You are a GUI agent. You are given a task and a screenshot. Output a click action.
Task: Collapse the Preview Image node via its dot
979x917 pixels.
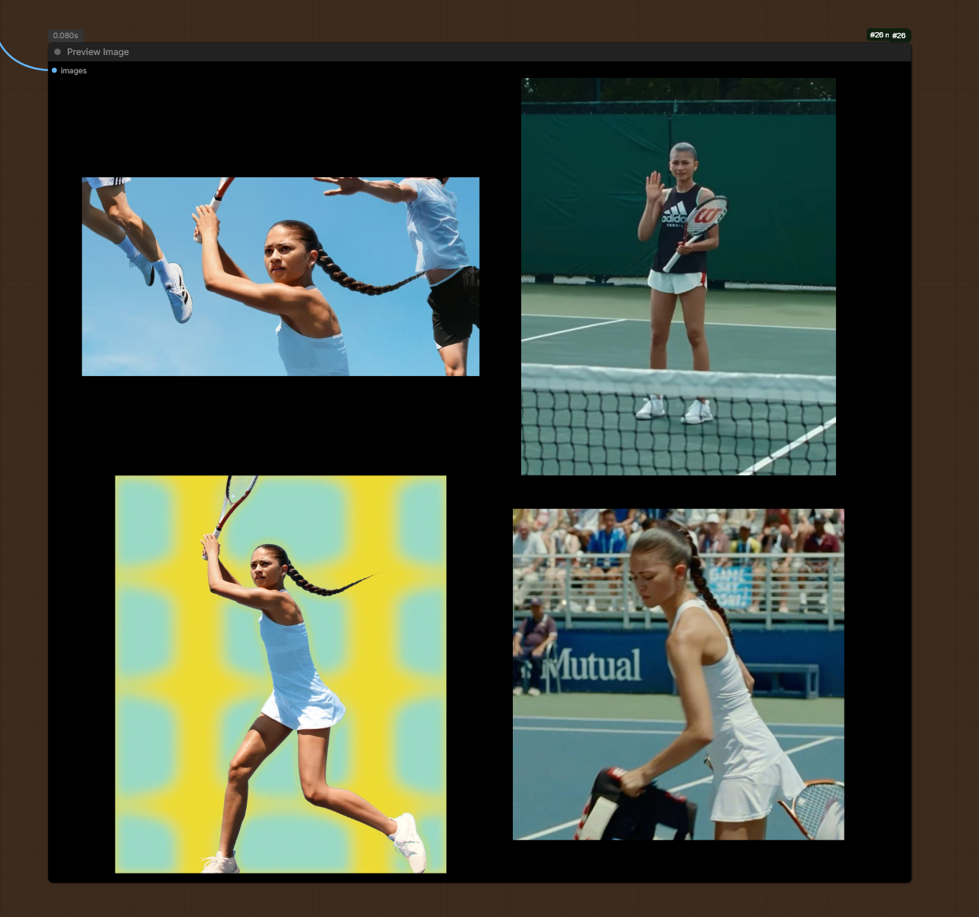click(57, 52)
